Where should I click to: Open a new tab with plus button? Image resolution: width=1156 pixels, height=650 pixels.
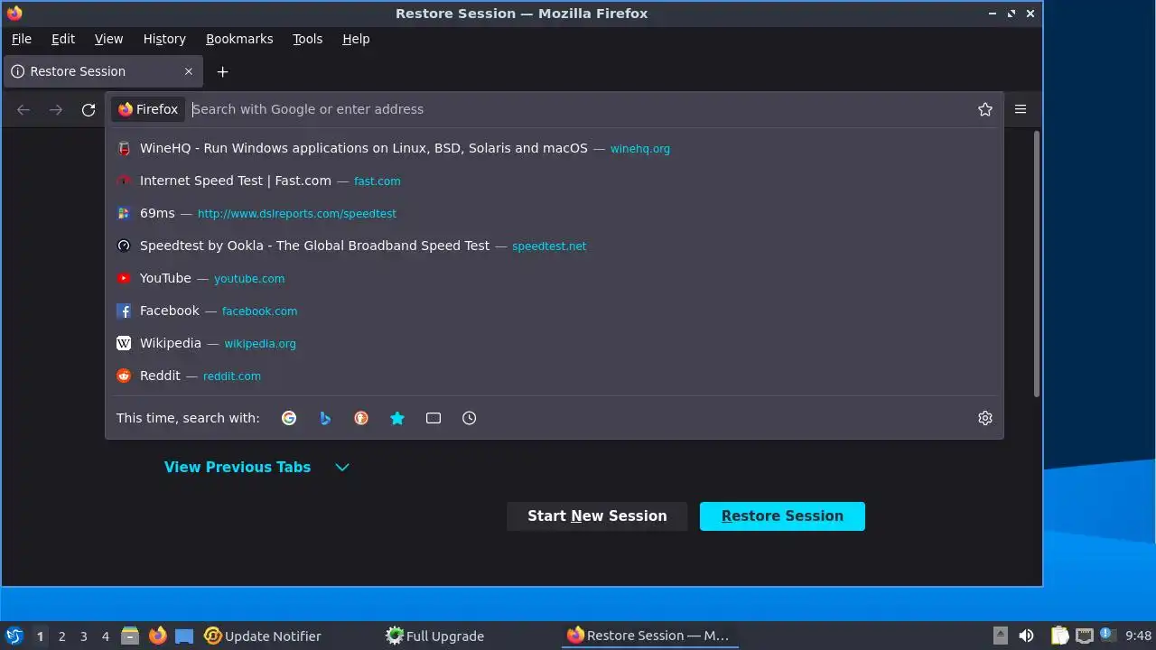tap(222, 71)
